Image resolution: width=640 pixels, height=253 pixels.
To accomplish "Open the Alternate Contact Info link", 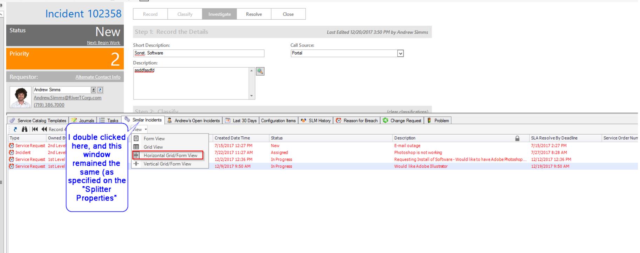I will (98, 77).
